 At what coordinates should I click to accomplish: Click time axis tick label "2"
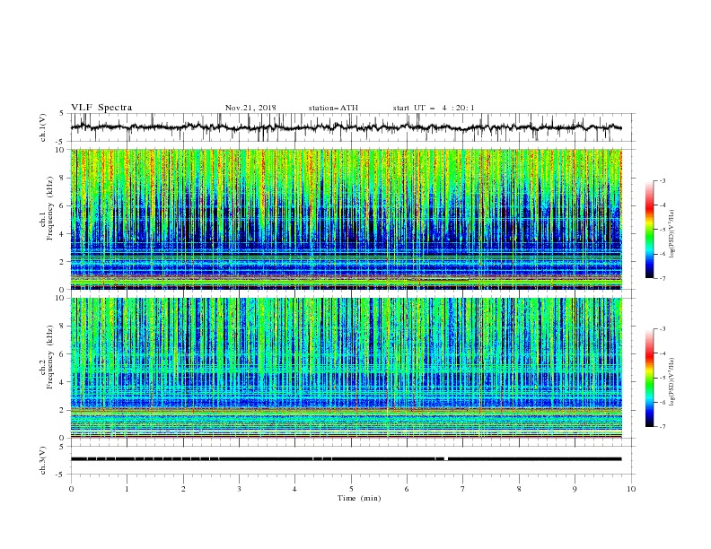coord(183,489)
